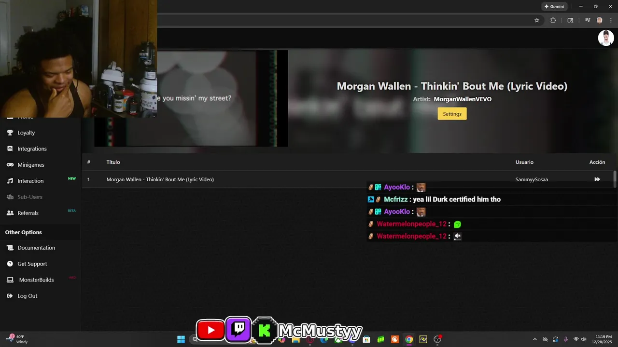Screen dimensions: 618x347
Task: Open the Loyalty sidebar section
Action: point(26,133)
